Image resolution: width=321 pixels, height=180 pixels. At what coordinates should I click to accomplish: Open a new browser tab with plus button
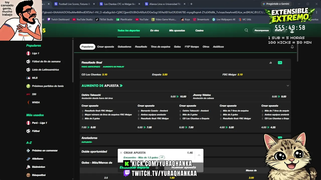coord(191,4)
